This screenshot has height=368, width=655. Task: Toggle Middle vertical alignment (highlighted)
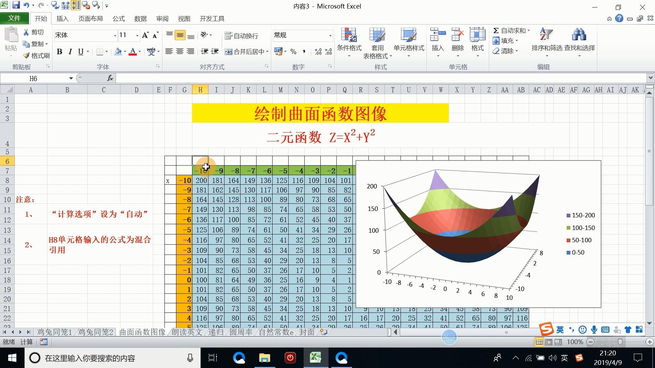[x=180, y=35]
